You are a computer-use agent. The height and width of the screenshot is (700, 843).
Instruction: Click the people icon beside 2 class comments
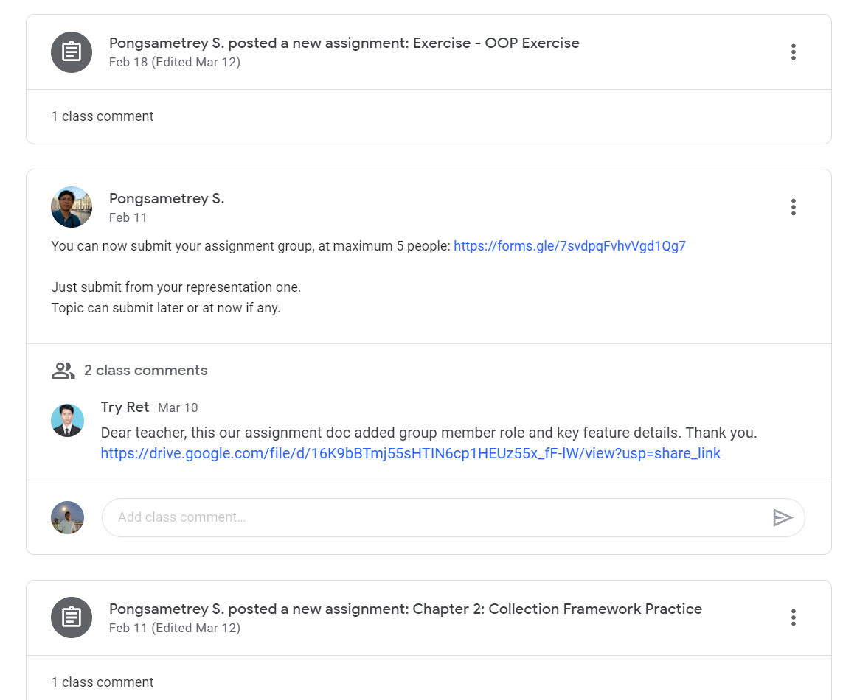[63, 370]
